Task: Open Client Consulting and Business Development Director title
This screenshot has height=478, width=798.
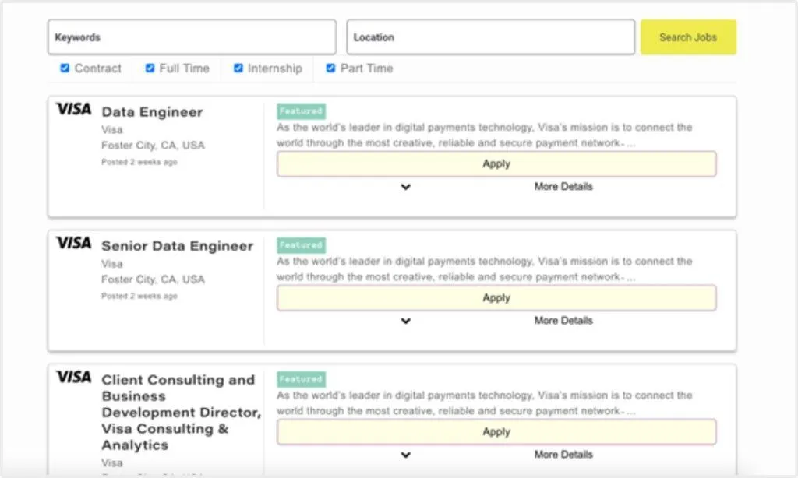Action: point(181,413)
